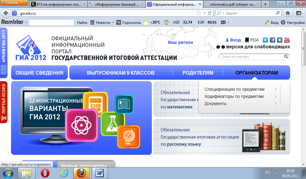The width and height of the screenshot is (306, 179).
Task: Switch to «Информатика-базовый tab
Action: 116,4
